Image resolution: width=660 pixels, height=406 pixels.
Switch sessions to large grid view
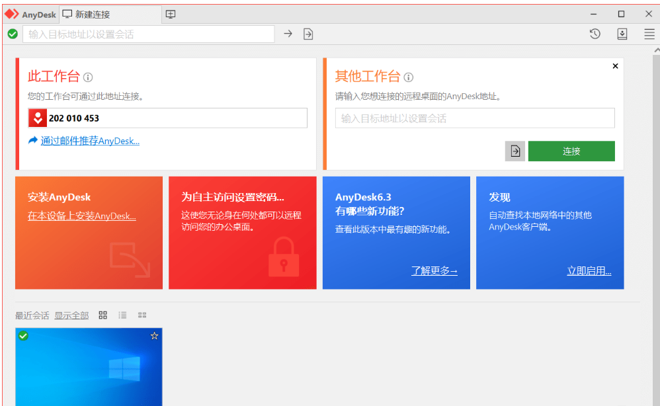(x=103, y=315)
